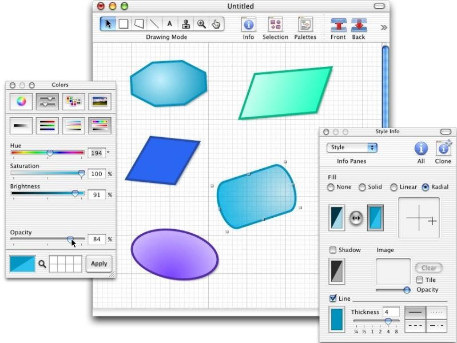Enable the Shadow checkbox
The image size is (457, 343).
pos(332,250)
